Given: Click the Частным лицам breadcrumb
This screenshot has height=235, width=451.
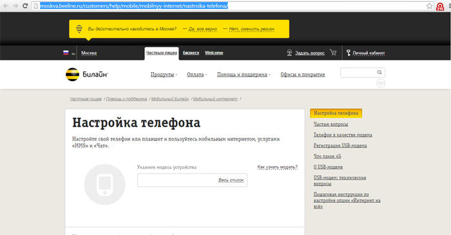Looking at the screenshot, I should [x=86, y=99].
